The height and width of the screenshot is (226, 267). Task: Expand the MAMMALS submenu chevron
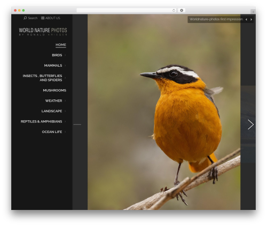click(x=65, y=66)
